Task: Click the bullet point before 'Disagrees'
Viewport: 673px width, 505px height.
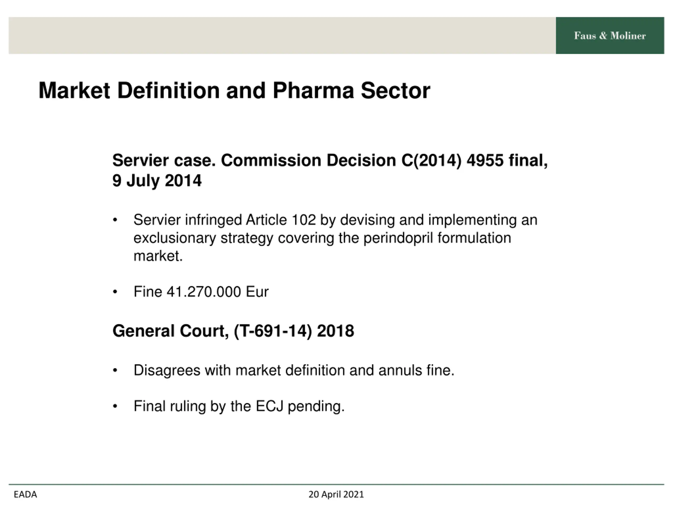Action: 115,370
